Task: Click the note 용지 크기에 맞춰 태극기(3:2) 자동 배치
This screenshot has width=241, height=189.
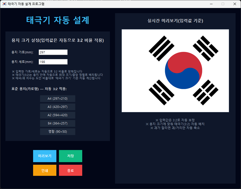Action: pos(175,124)
